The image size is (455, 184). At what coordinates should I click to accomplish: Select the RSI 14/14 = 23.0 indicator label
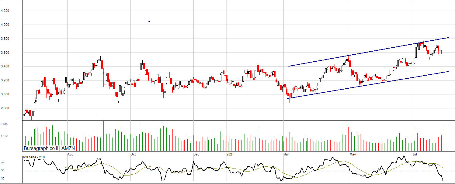point(34,157)
